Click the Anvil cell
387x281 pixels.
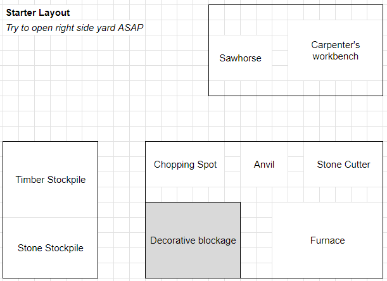(x=264, y=165)
